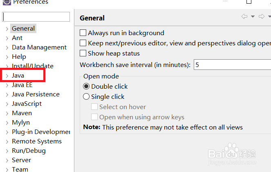Open the back history dropdown arrow
This screenshot has width=271, height=172.
click(x=253, y=17)
